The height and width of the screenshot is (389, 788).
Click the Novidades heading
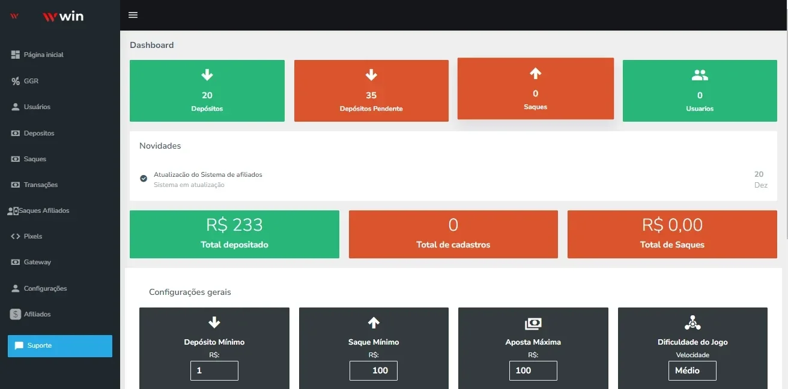(160, 146)
